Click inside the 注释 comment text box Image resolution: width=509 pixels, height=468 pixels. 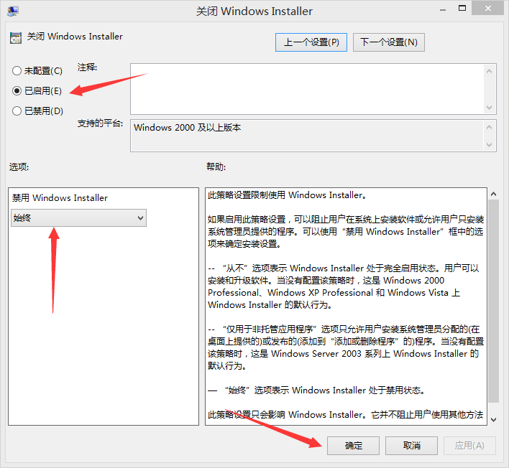point(307,89)
